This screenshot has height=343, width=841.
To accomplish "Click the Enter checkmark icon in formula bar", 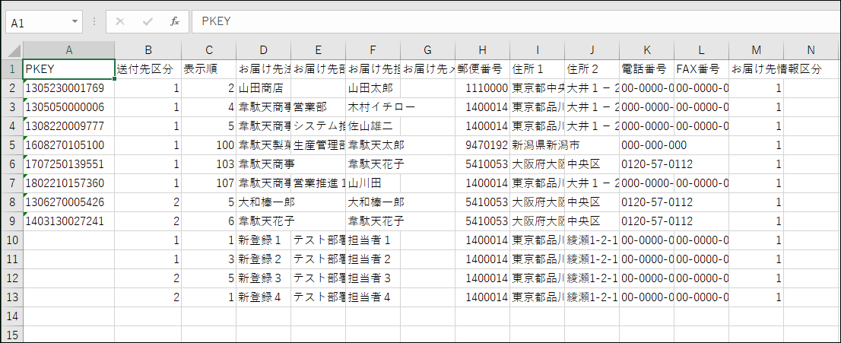I will (147, 22).
